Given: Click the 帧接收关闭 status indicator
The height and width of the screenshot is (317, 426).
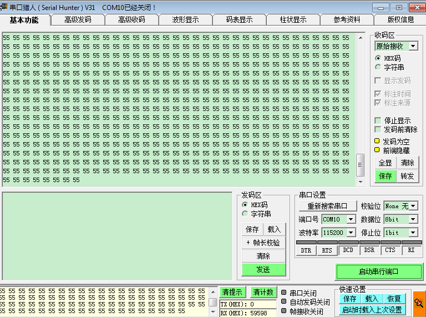Looking at the screenshot, I should [x=283, y=311].
